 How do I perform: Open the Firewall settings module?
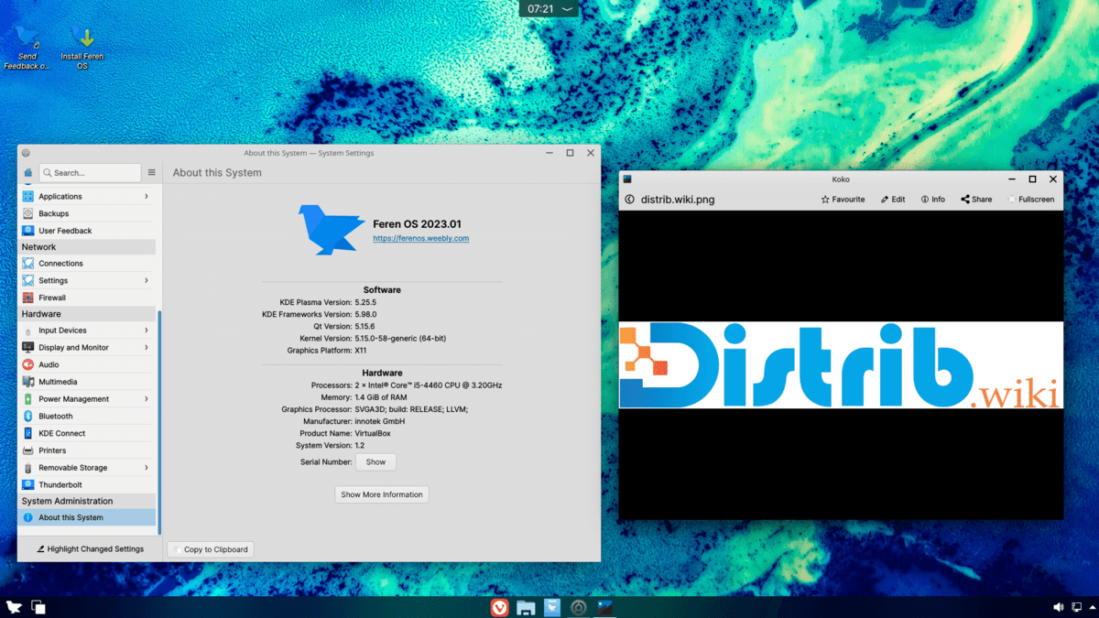(x=87, y=298)
